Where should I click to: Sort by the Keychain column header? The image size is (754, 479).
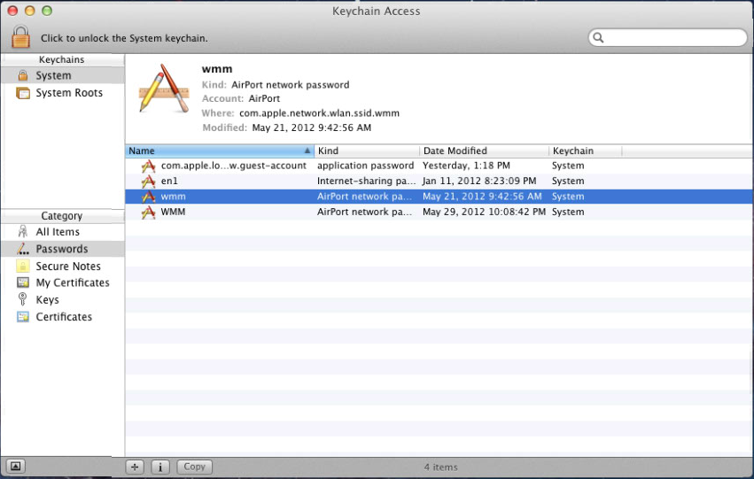coord(586,151)
